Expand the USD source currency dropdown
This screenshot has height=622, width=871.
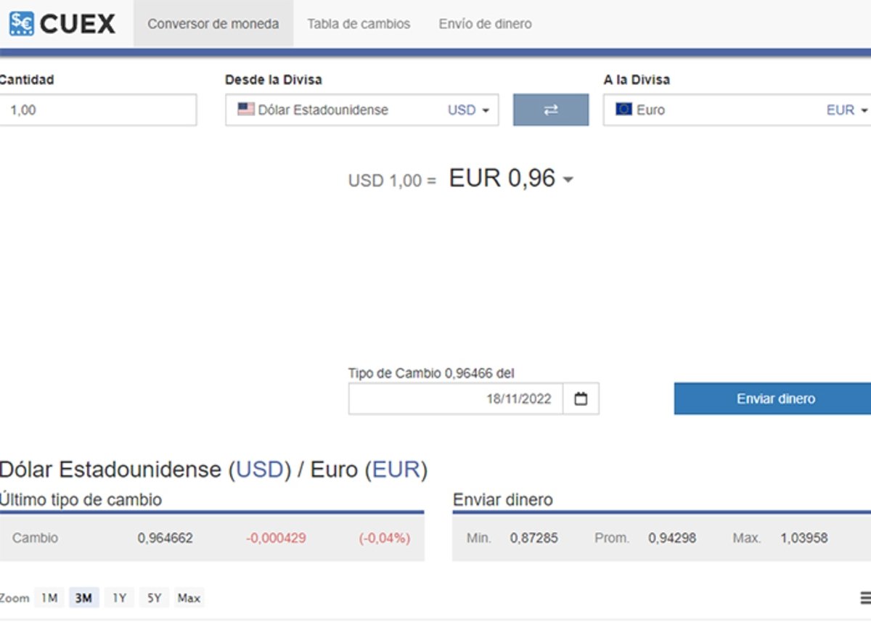click(x=468, y=110)
